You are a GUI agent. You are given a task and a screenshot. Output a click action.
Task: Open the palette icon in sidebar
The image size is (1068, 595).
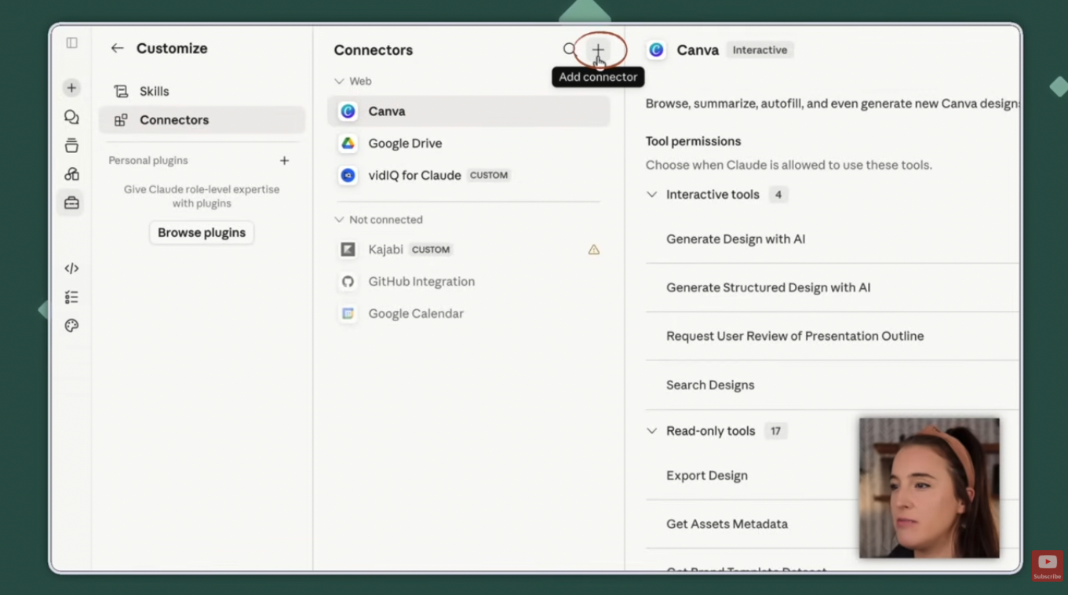coord(71,326)
